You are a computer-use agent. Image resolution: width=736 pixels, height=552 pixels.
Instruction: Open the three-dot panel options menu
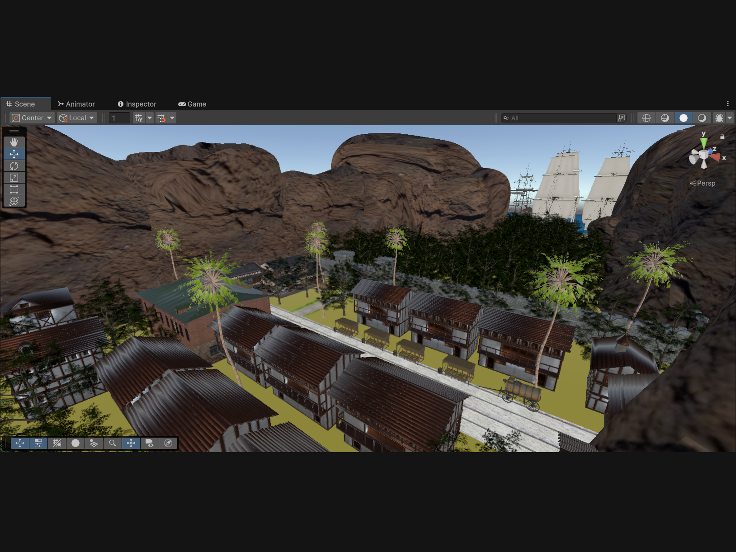(x=727, y=104)
